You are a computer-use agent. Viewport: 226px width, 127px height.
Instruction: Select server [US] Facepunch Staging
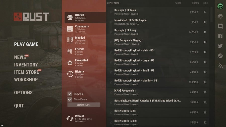158,42
